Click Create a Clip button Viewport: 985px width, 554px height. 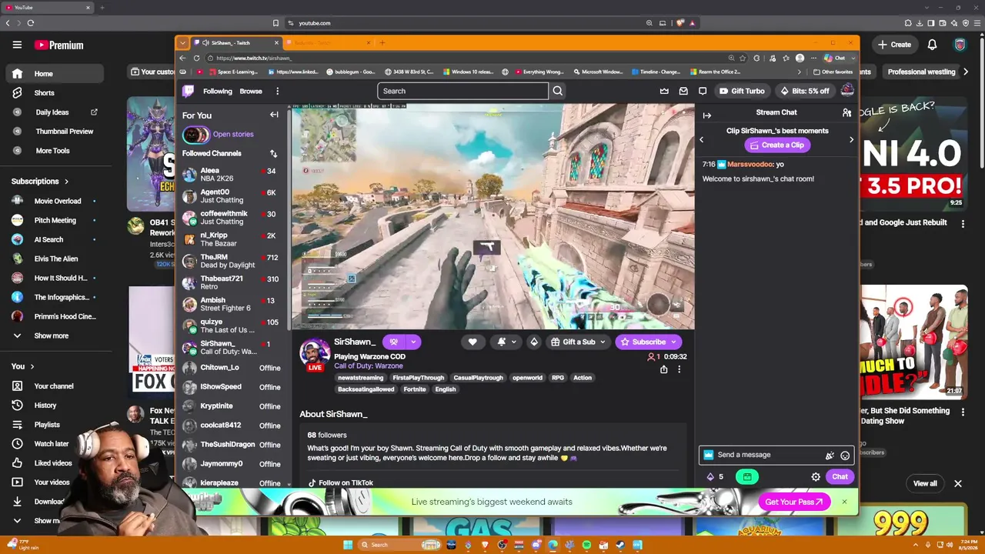tap(776, 145)
